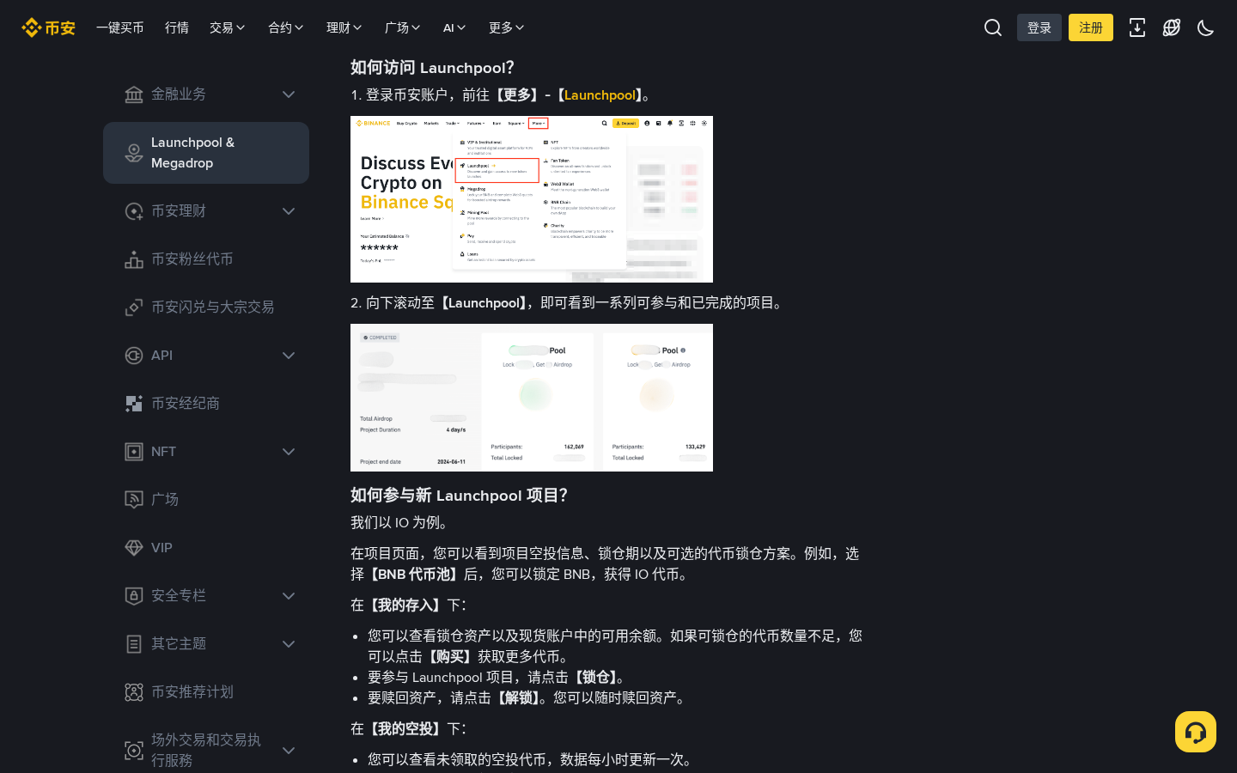Expand the NFT section chevron
Screen dimensions: 1237x773
289,452
